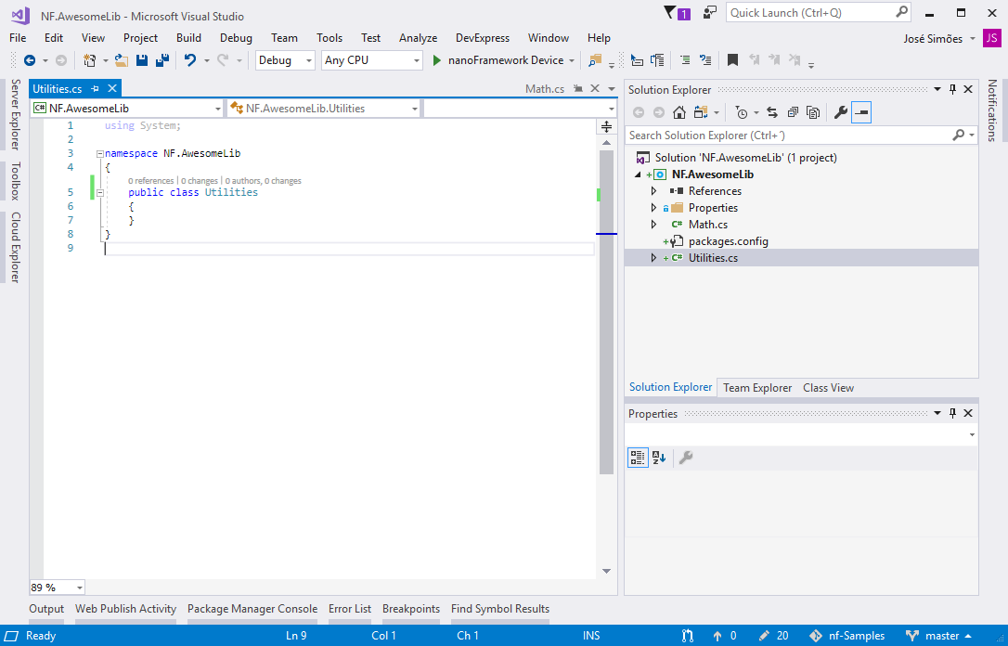This screenshot has width=1008, height=646.
Task: Click the Save All toolbar icon
Action: [x=162, y=60]
